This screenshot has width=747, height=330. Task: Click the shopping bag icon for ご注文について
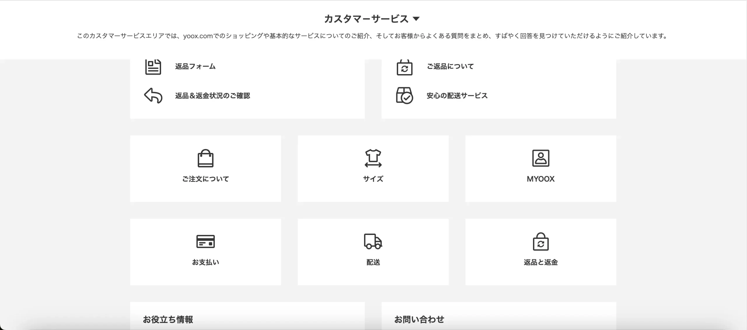pyautogui.click(x=206, y=158)
